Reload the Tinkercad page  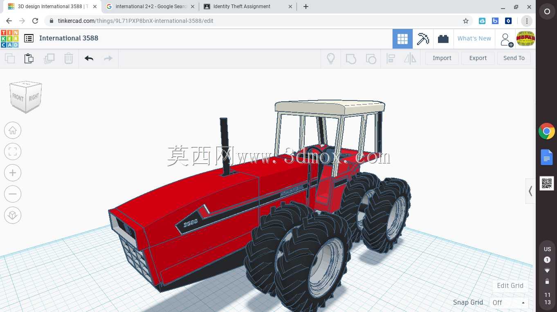[x=35, y=21]
